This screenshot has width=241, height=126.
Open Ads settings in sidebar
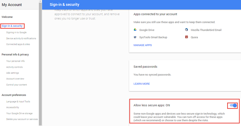[x=12, y=73]
